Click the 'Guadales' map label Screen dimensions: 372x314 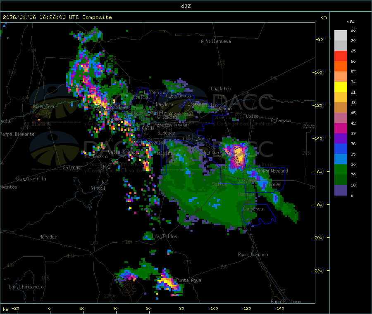[x=221, y=89]
